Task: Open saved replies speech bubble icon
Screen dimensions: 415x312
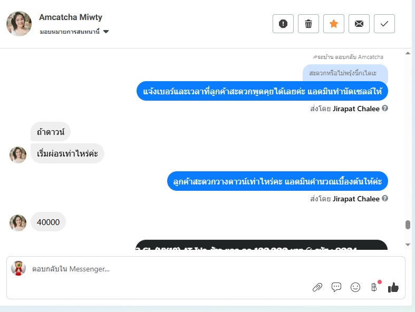Action: click(336, 287)
